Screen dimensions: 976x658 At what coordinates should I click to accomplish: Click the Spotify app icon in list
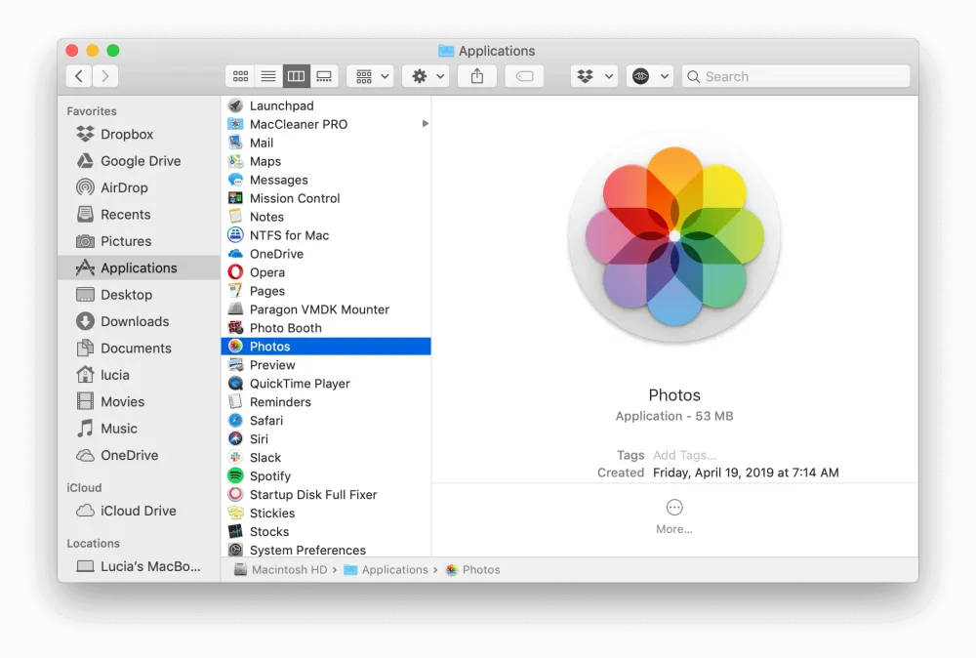point(235,476)
